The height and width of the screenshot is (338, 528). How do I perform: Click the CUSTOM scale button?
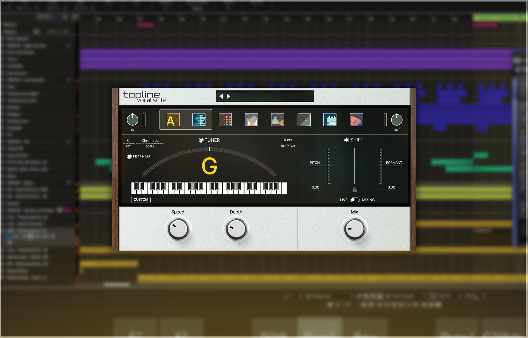(x=141, y=200)
